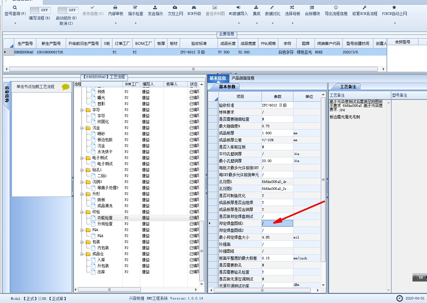
Task: Select the 外观检查 tree node
Action: (105, 224)
